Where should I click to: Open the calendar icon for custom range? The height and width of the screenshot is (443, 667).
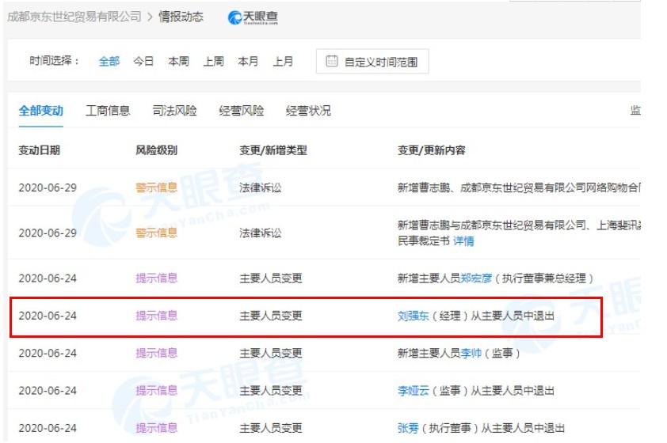pyautogui.click(x=332, y=61)
